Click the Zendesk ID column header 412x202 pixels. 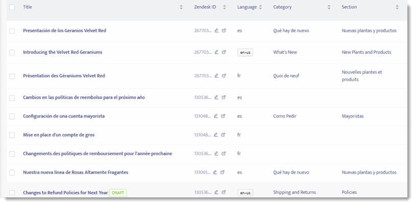click(x=205, y=7)
